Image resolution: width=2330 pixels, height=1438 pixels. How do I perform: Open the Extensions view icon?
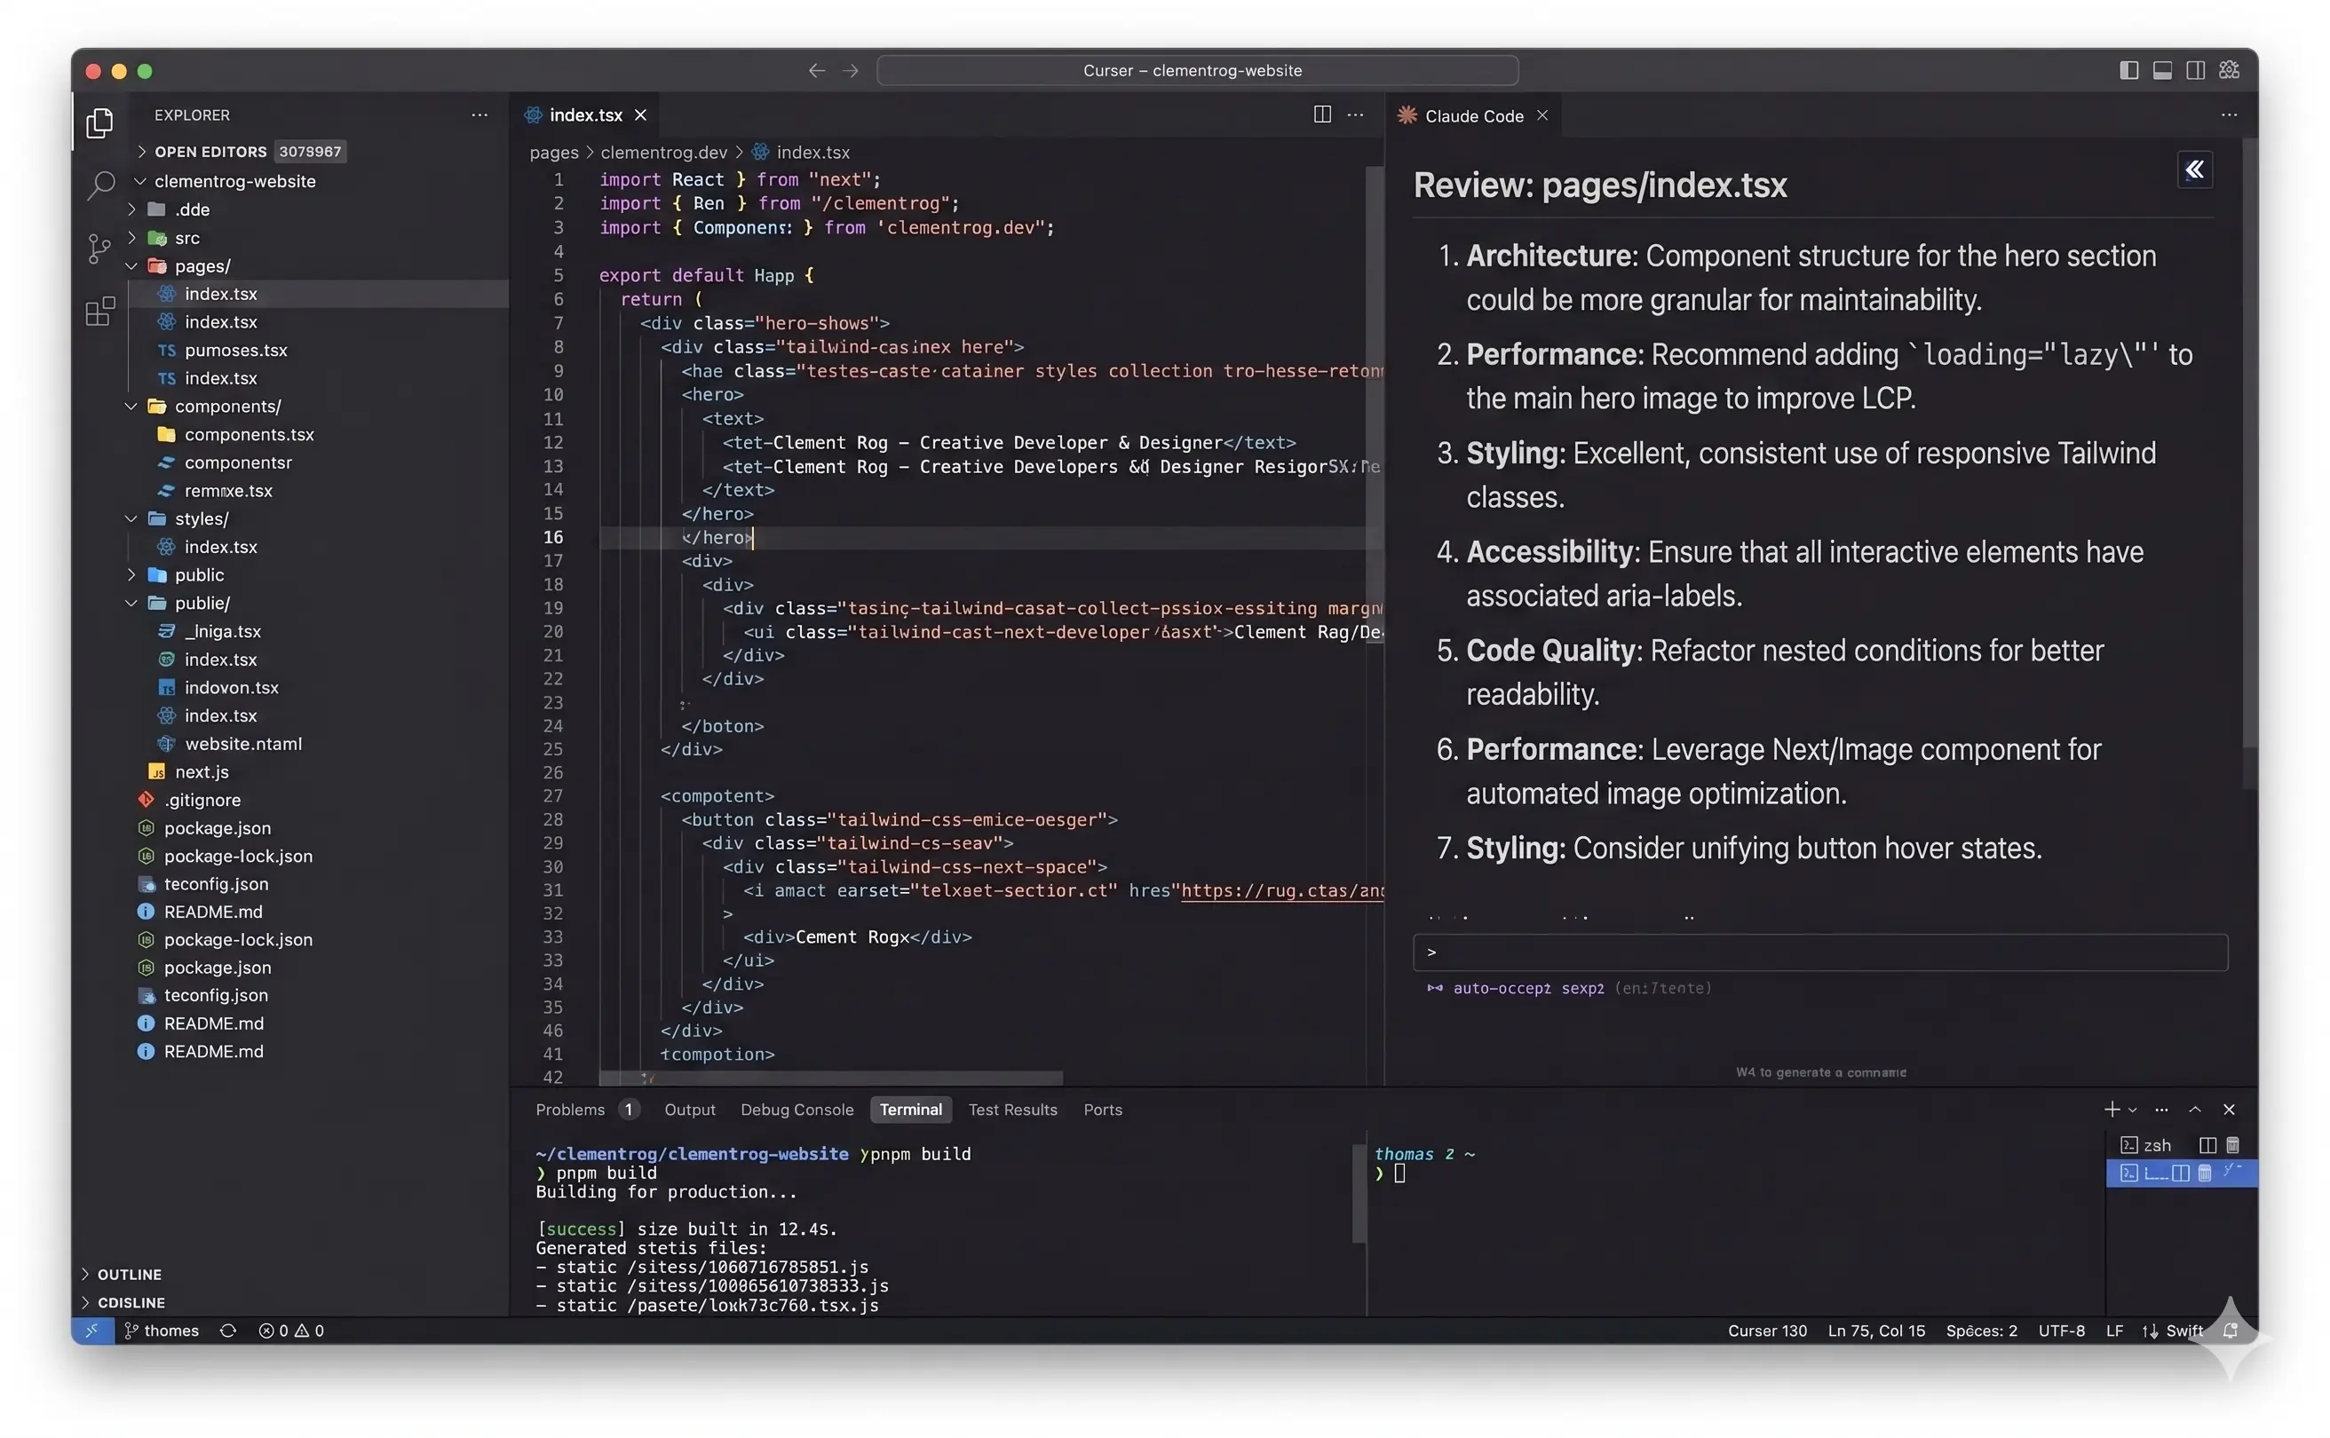pos(100,311)
